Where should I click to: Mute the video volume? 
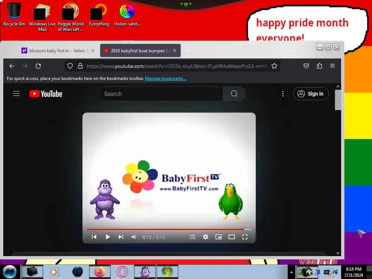click(x=134, y=237)
